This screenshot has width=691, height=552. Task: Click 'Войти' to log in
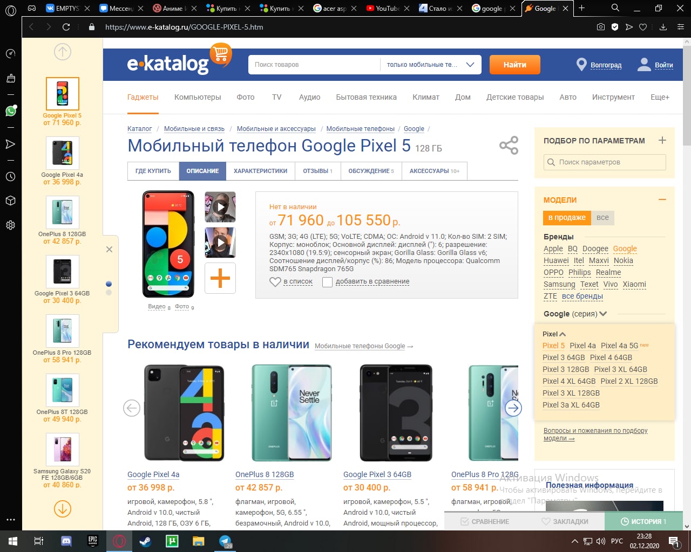(x=663, y=65)
